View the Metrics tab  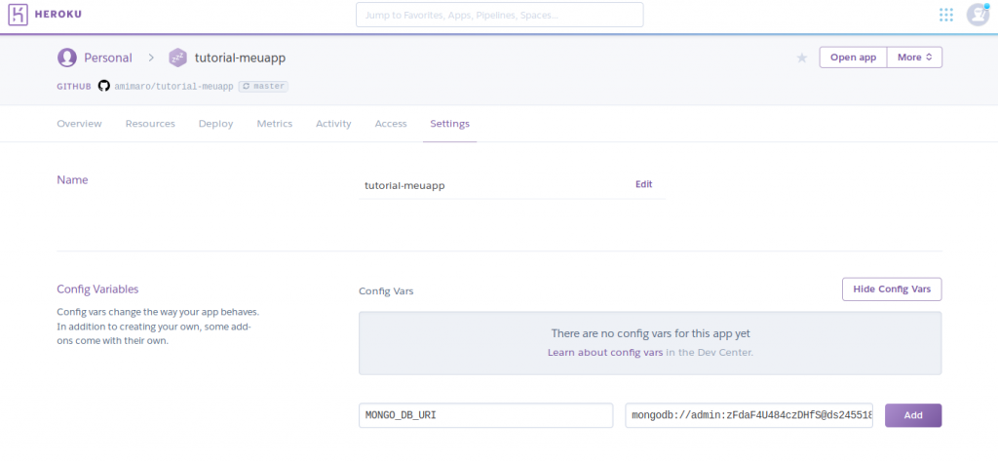point(274,124)
